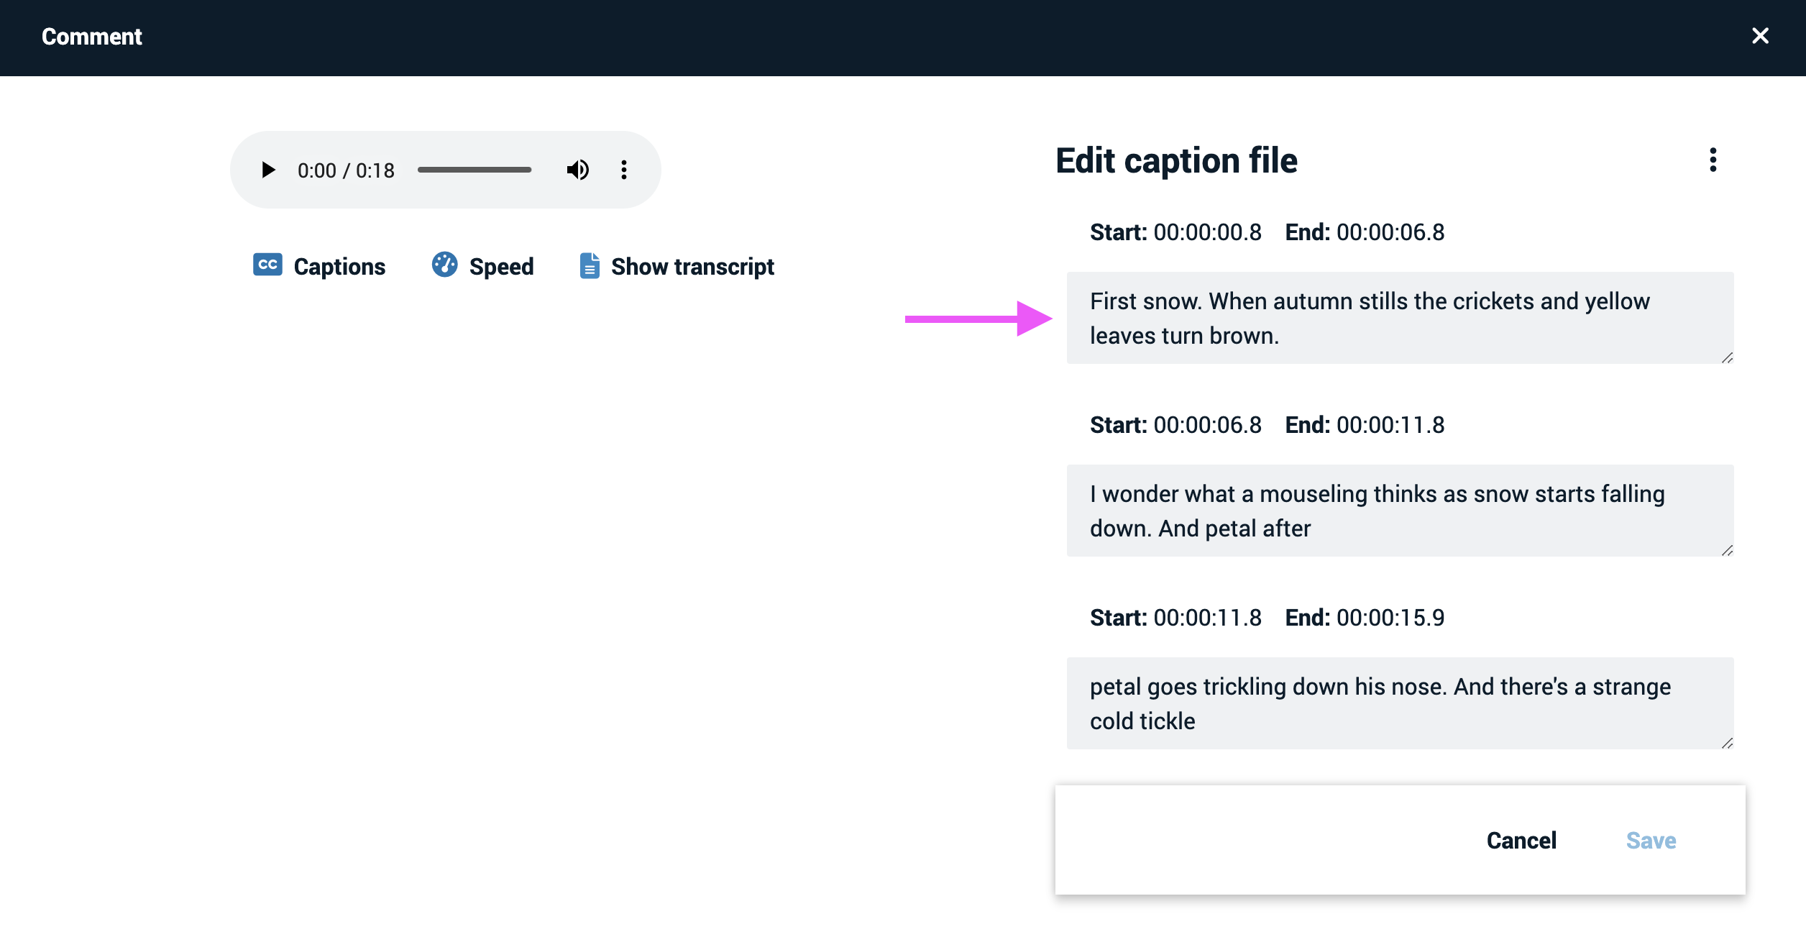Edit the 'First snow' caption text
Screen dimensions: 1806x932
(1400, 318)
